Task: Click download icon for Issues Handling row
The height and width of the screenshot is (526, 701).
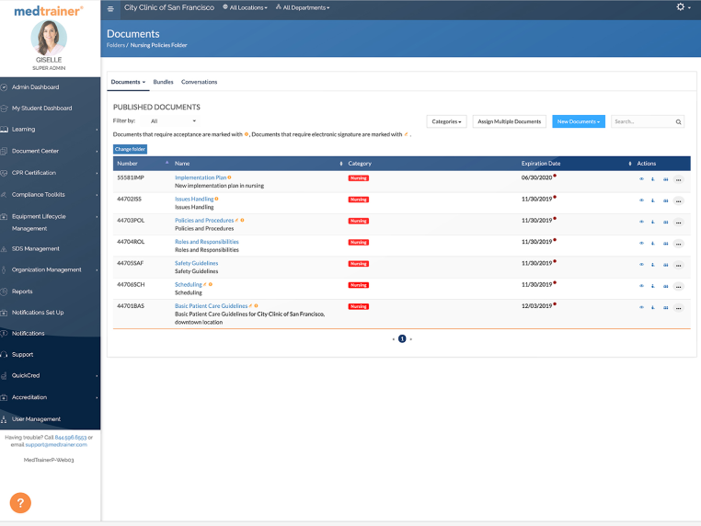Action: click(653, 200)
